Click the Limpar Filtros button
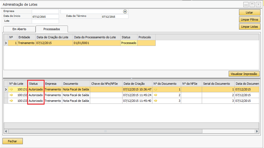264x148 pixels. pyautogui.click(x=250, y=20)
